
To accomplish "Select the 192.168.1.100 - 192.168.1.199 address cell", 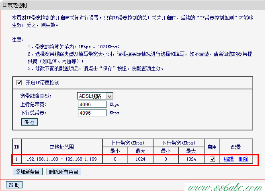I will tap(61, 159).
